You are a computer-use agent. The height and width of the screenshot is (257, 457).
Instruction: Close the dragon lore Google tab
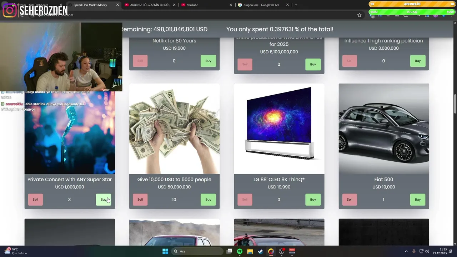(x=287, y=5)
